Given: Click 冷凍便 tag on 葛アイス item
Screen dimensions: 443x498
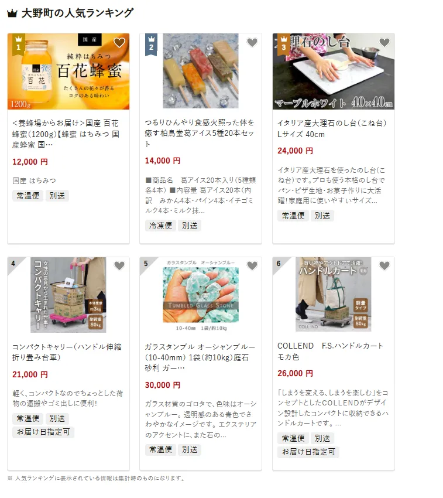Looking at the screenshot, I should click(x=160, y=226).
